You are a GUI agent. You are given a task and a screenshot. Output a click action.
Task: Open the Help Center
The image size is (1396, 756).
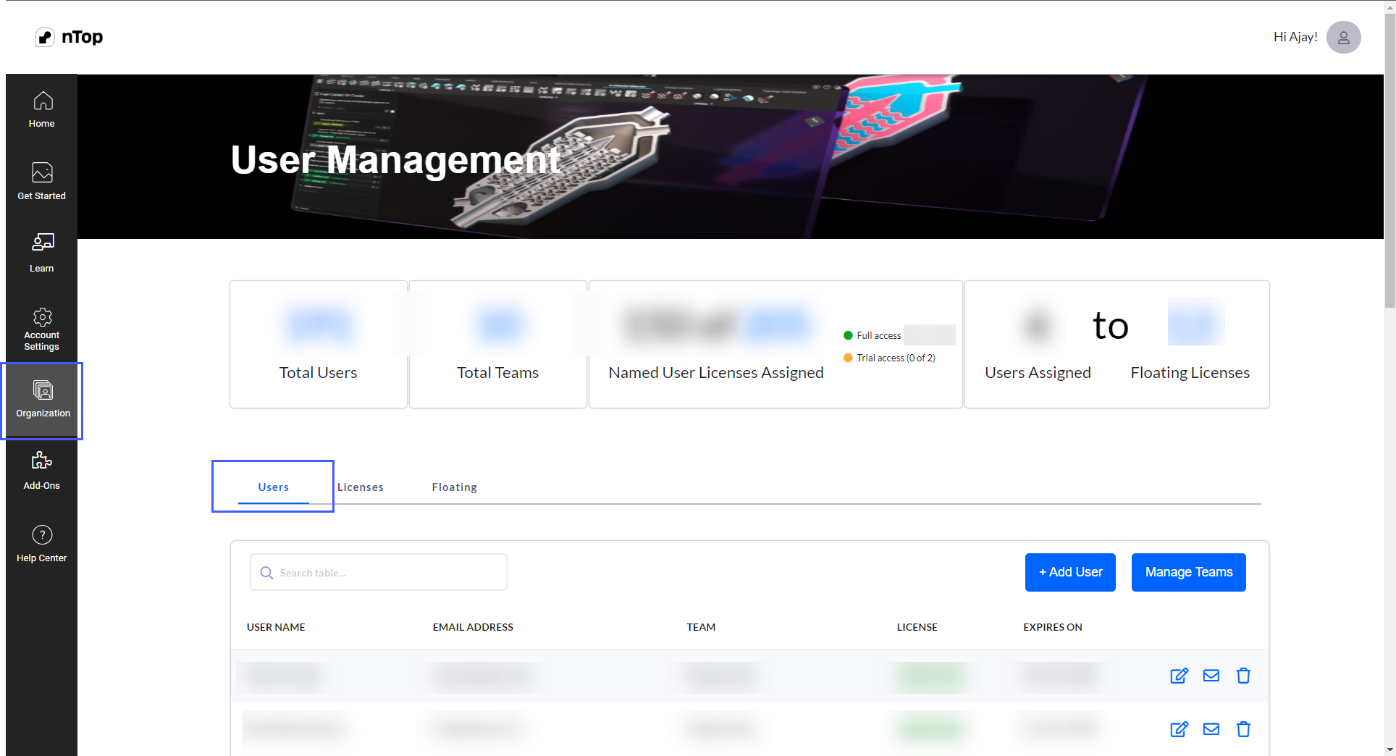42,544
